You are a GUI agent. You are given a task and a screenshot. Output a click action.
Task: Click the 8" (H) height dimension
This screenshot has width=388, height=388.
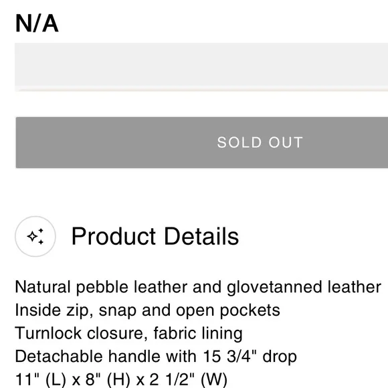point(108,379)
